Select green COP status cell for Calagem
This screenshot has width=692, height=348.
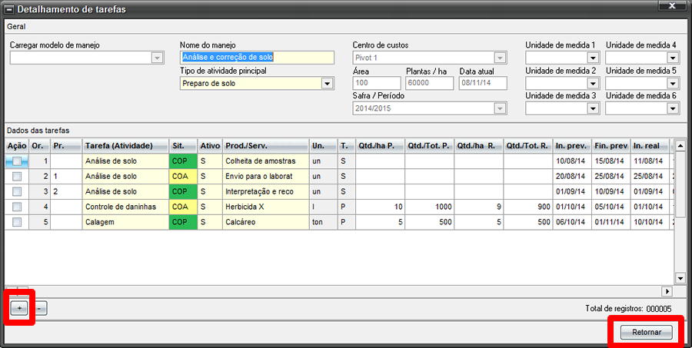tap(182, 222)
